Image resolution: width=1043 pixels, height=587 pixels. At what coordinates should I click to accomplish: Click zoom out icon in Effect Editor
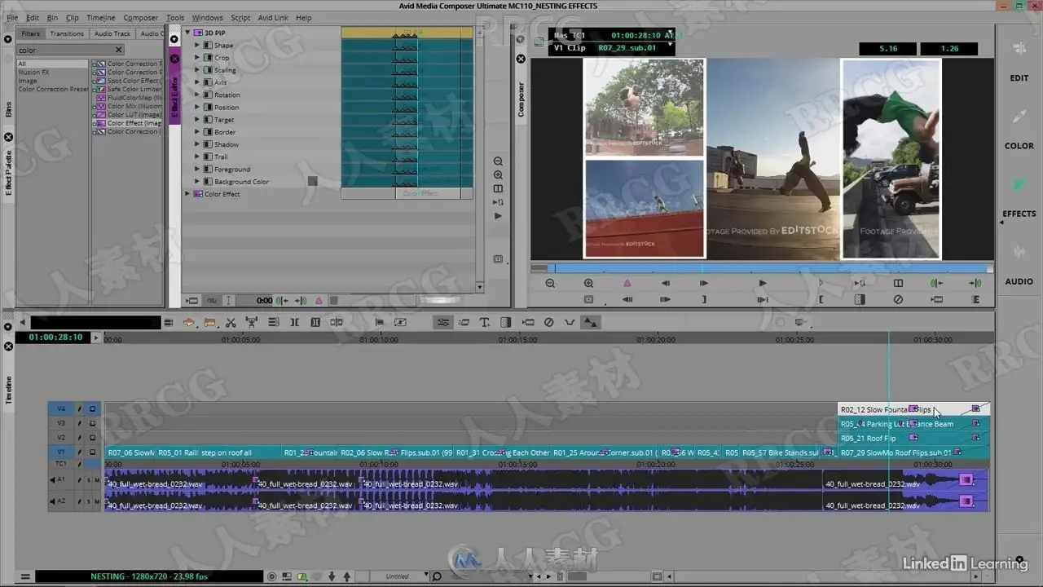pyautogui.click(x=498, y=161)
